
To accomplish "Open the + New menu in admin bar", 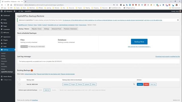I will pos(21,11).
